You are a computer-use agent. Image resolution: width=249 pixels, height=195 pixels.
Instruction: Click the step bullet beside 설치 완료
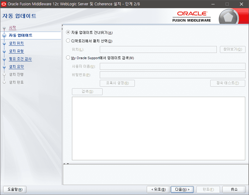coord(4,82)
